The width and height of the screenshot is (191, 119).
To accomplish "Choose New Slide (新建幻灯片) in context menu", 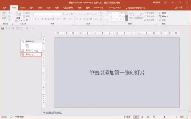I will 31,50.
